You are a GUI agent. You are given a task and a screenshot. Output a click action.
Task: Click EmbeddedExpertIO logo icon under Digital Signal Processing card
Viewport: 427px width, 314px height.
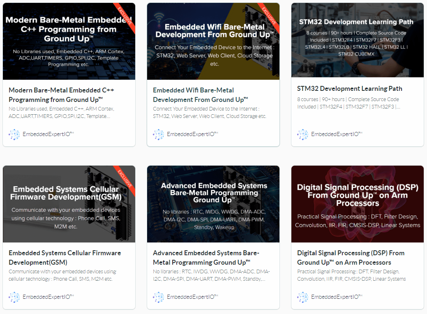[x=302, y=297]
